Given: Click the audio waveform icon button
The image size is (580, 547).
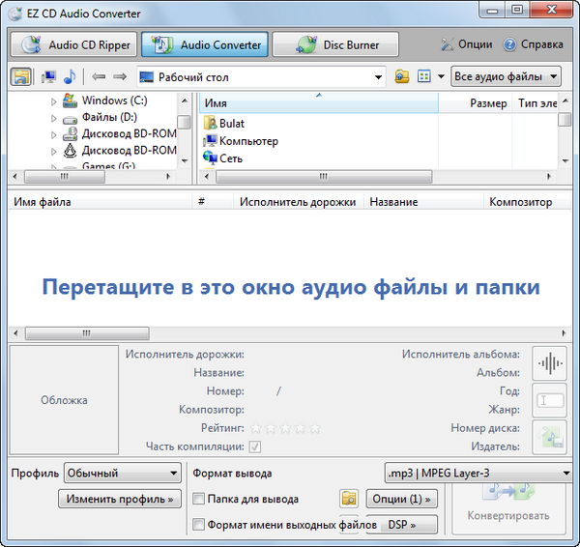Looking at the screenshot, I should 550,363.
